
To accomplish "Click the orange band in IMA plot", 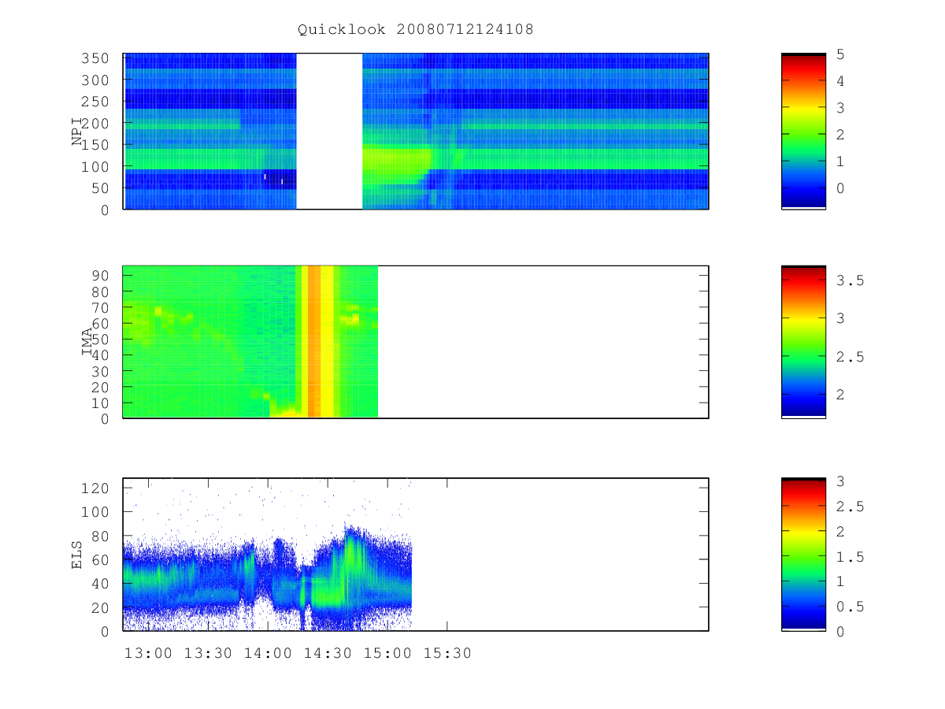I will [314, 342].
